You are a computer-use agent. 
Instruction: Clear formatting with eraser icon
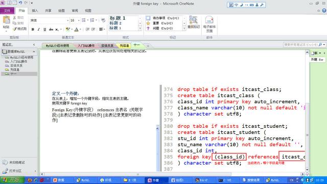pyautogui.click(x=103, y=20)
